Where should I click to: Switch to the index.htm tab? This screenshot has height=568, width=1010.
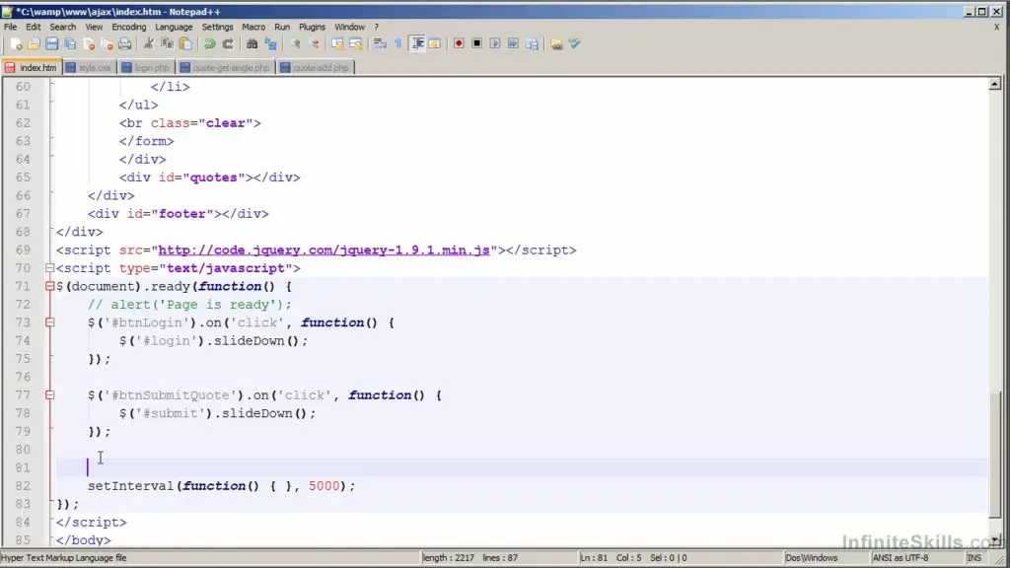31,68
